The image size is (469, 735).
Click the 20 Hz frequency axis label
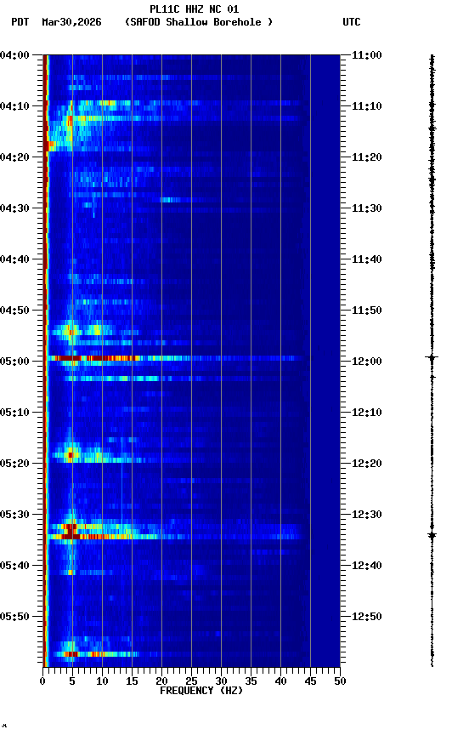(x=161, y=681)
